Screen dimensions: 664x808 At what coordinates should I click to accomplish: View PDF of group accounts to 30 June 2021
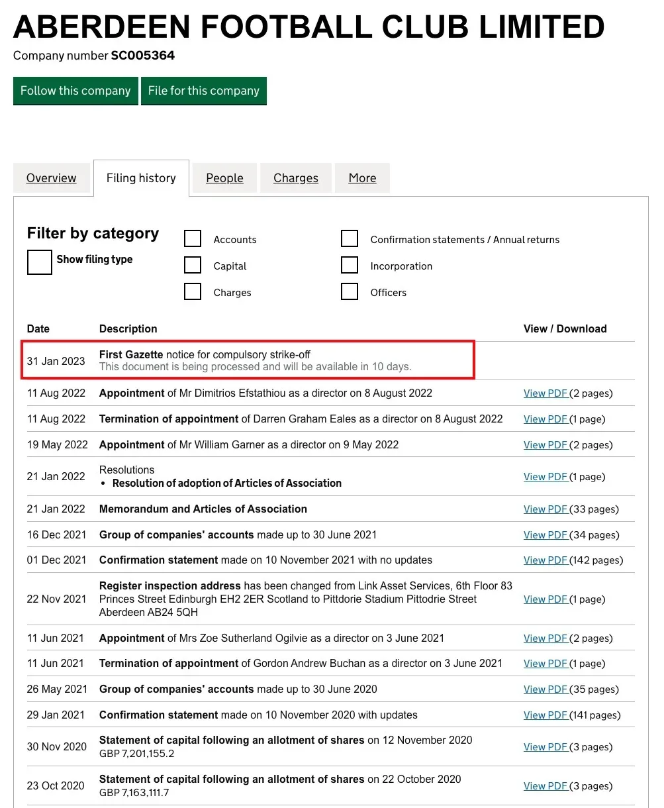[x=545, y=535]
